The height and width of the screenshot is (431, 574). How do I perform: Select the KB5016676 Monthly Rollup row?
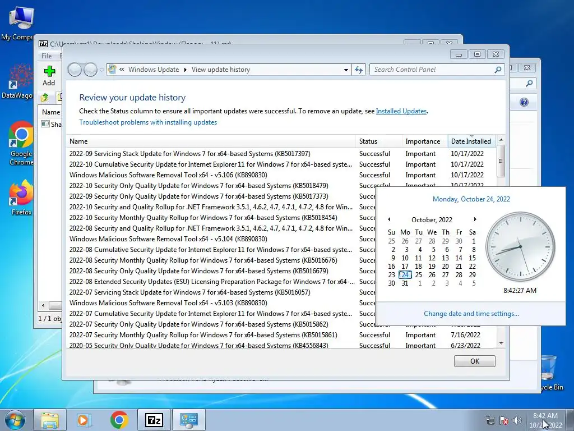tap(222, 260)
